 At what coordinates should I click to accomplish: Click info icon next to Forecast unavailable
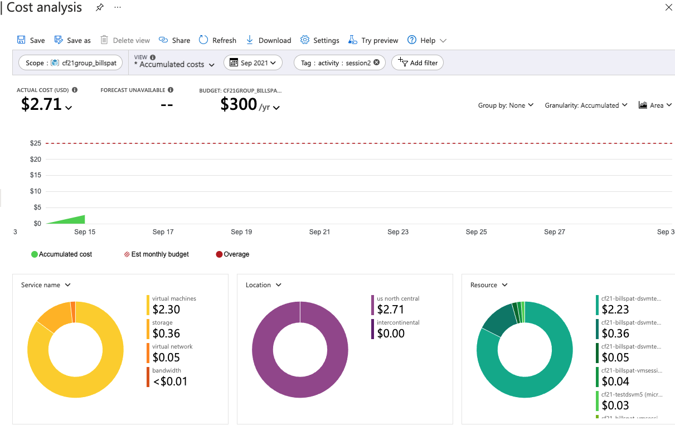(171, 90)
